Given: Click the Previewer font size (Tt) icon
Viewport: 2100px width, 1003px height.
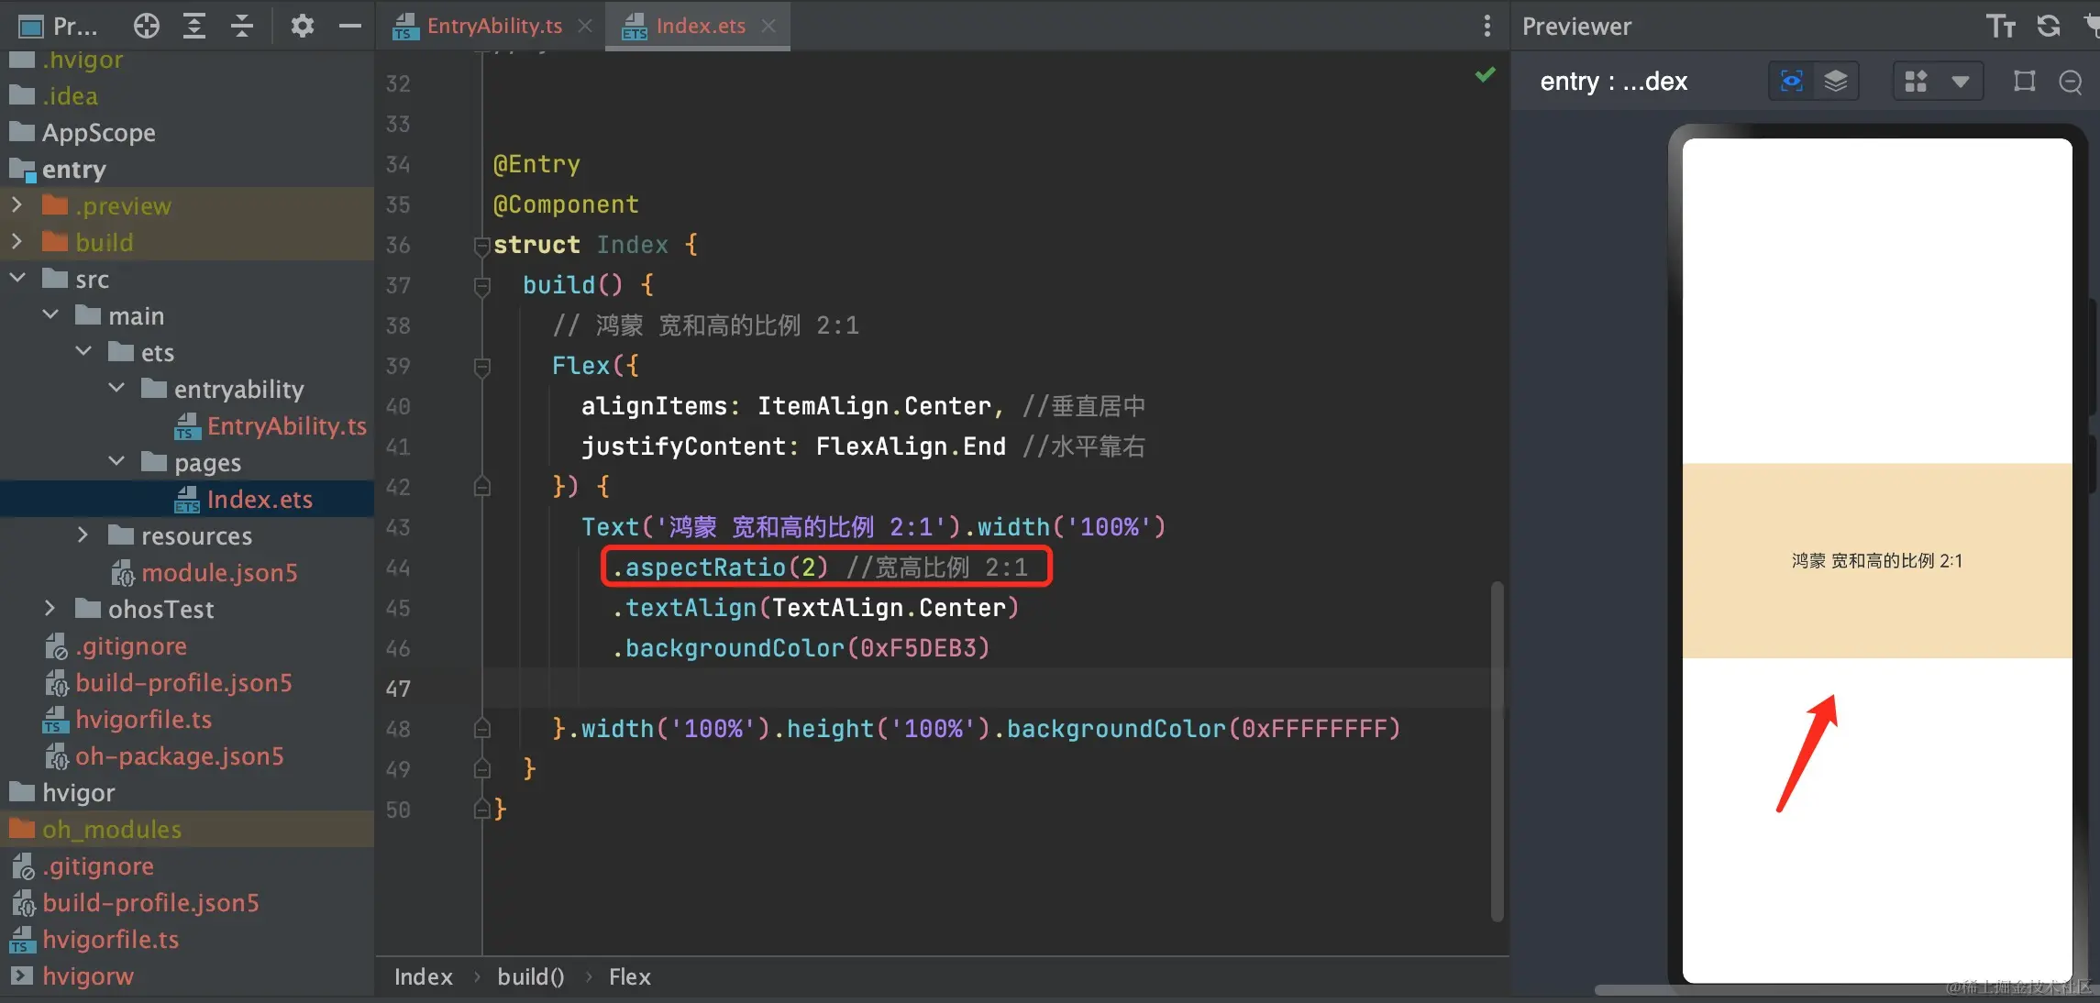Looking at the screenshot, I should [x=2000, y=26].
